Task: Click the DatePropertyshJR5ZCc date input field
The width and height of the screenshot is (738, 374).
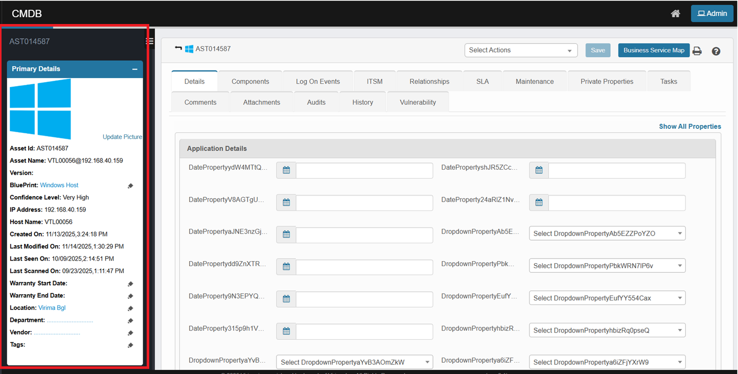Action: pyautogui.click(x=616, y=171)
